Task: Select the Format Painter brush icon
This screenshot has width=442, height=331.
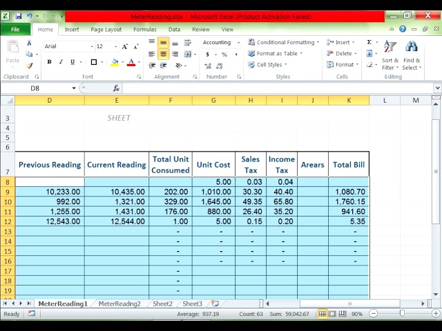Action: pyautogui.click(x=29, y=66)
